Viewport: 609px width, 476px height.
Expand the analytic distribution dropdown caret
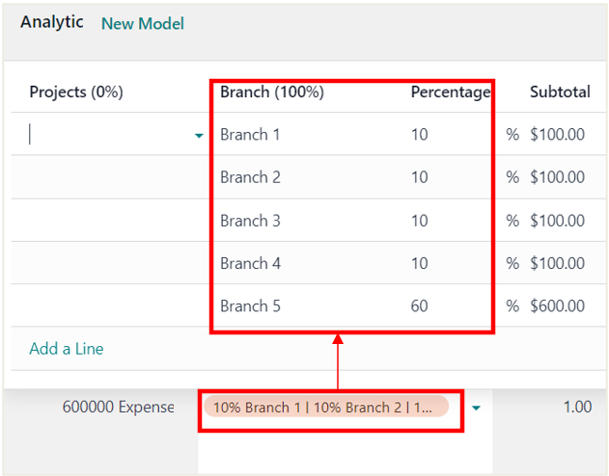pyautogui.click(x=476, y=408)
